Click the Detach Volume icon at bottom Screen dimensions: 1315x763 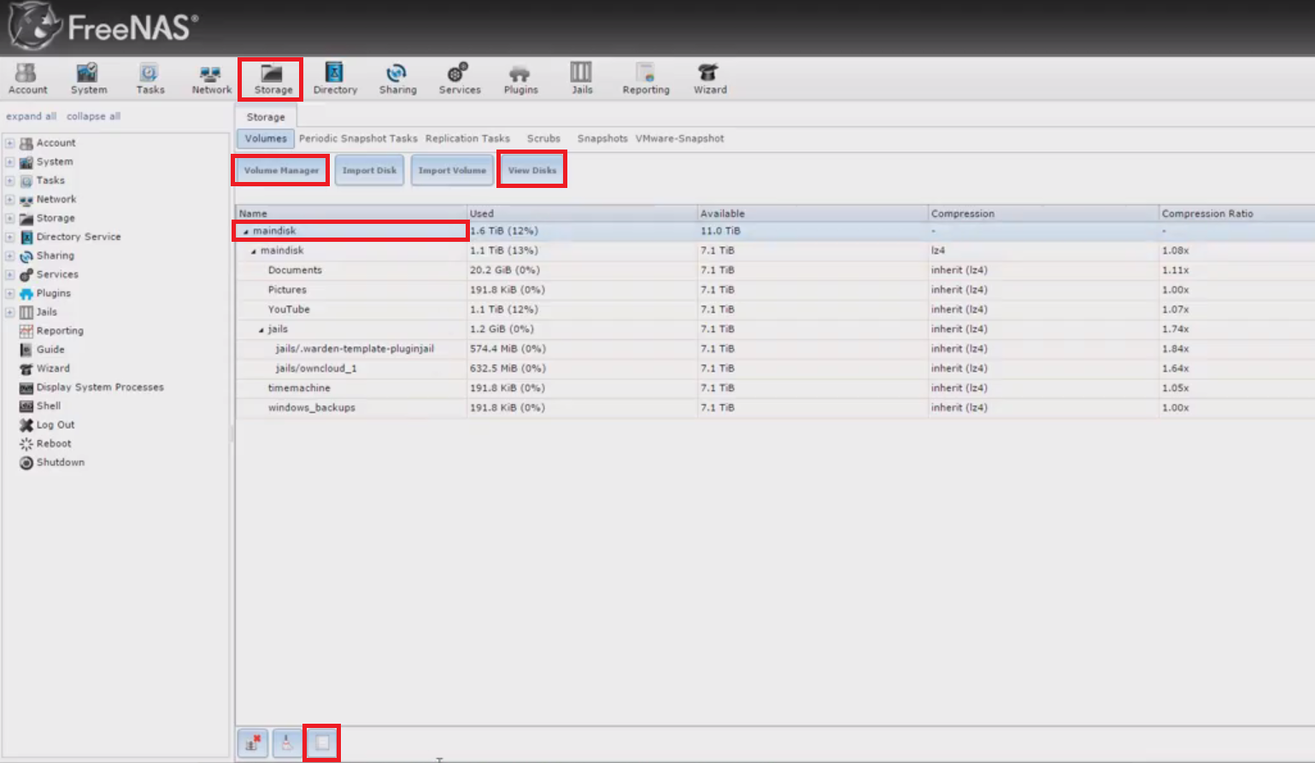coord(253,742)
